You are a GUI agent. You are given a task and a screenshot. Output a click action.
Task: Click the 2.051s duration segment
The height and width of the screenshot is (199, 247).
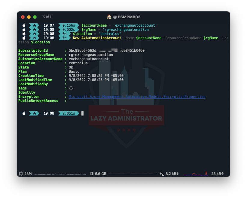[69, 113]
